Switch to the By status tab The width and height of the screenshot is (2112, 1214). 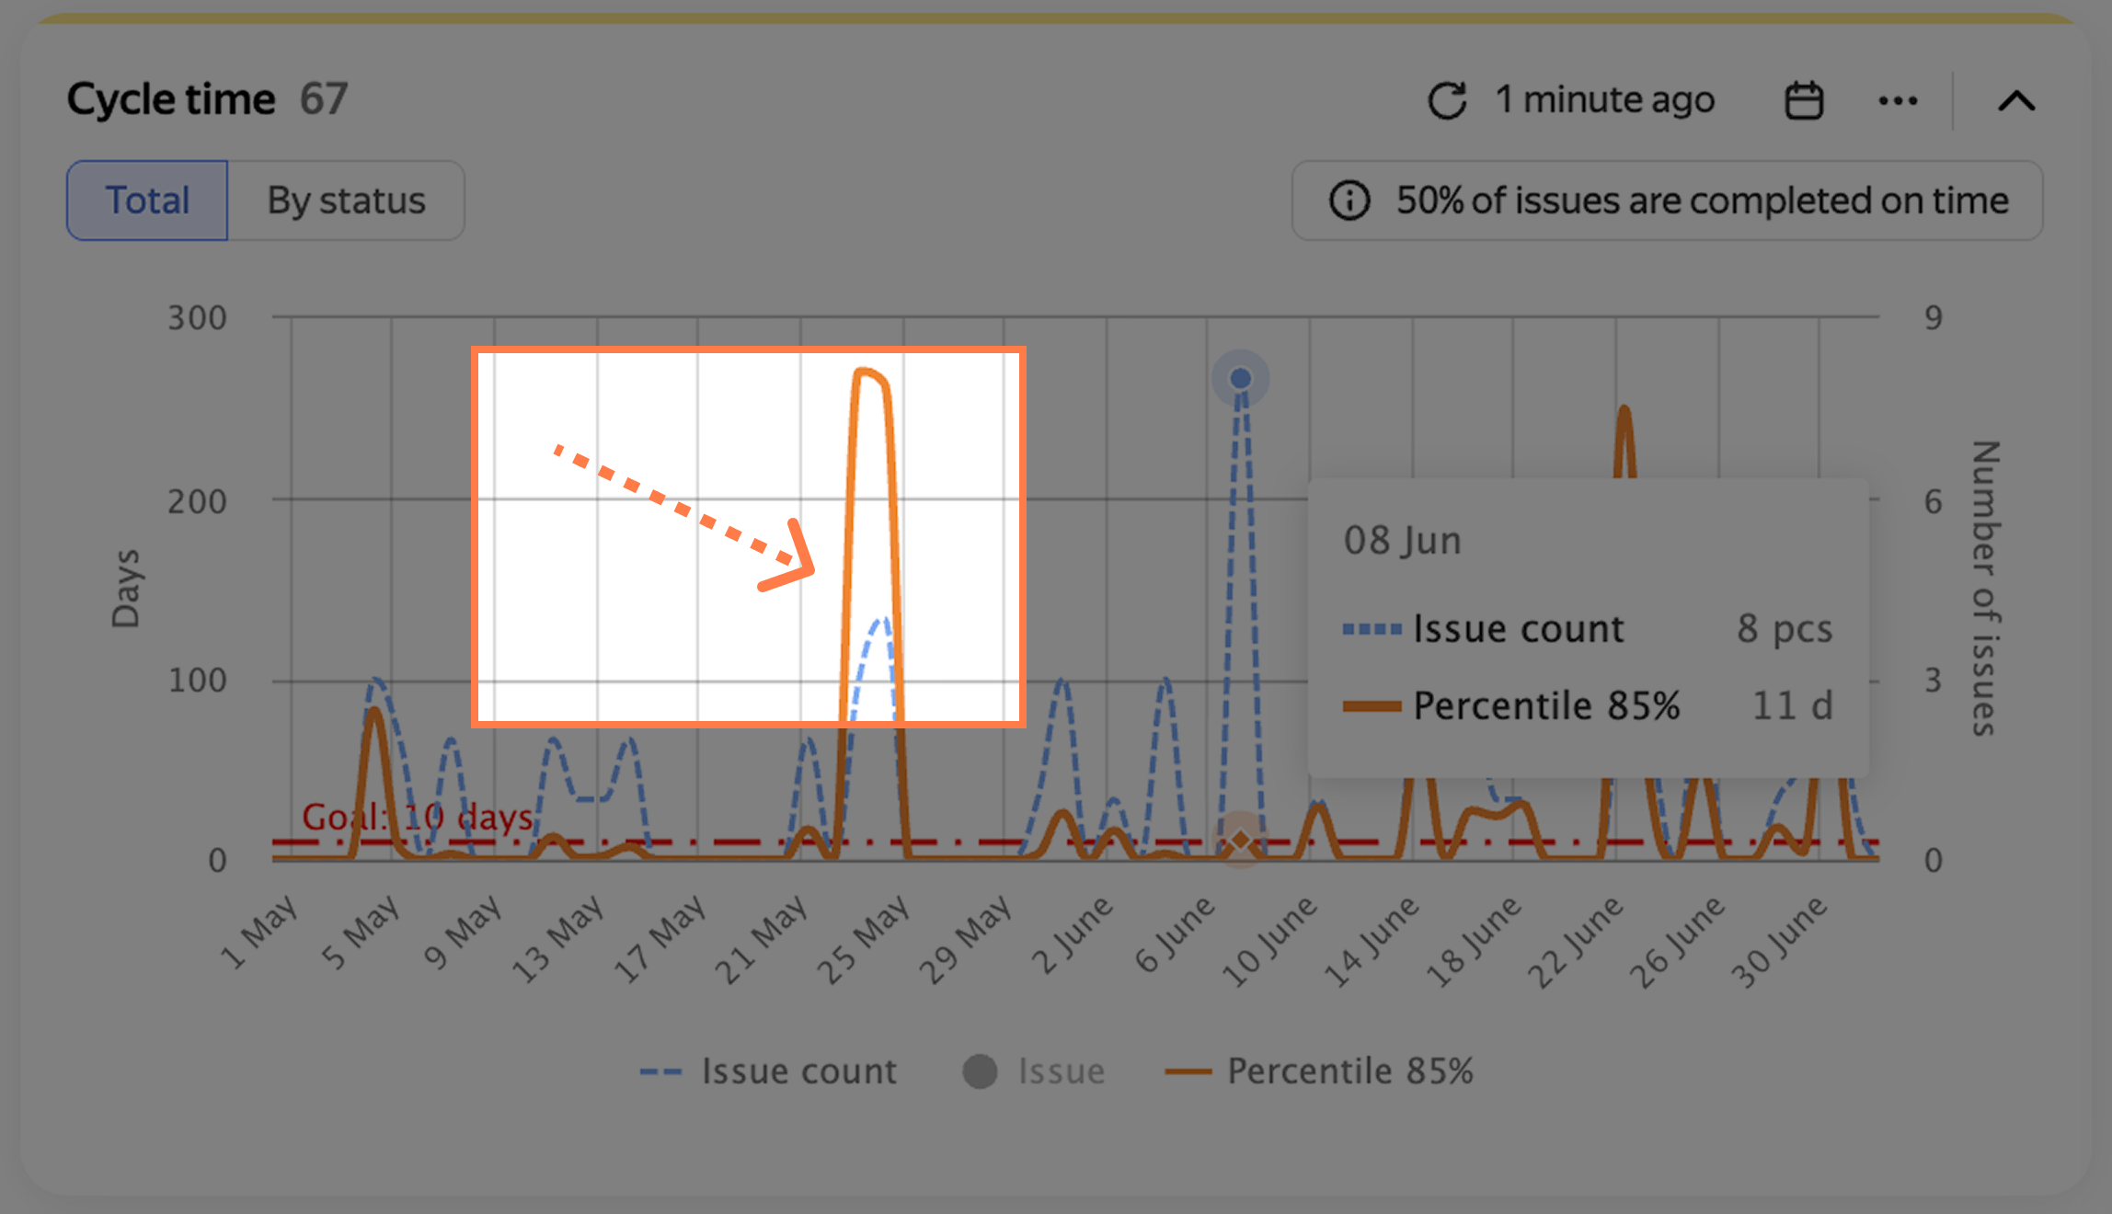346,200
